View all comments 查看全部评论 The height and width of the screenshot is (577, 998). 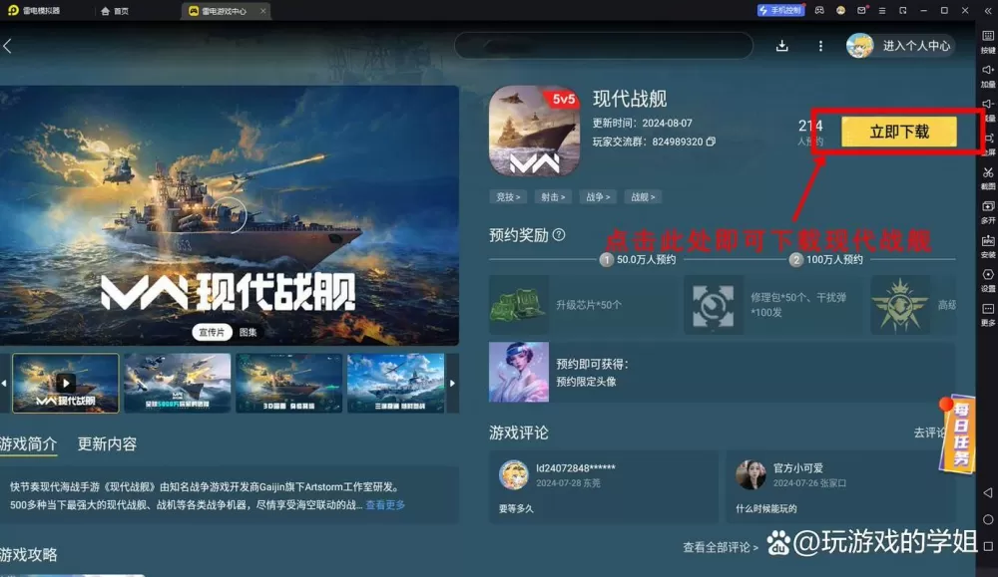(x=721, y=547)
